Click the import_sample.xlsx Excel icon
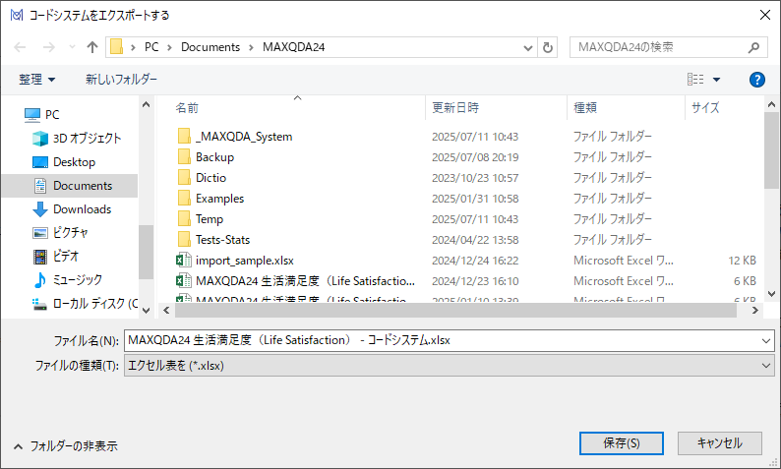 (x=184, y=260)
